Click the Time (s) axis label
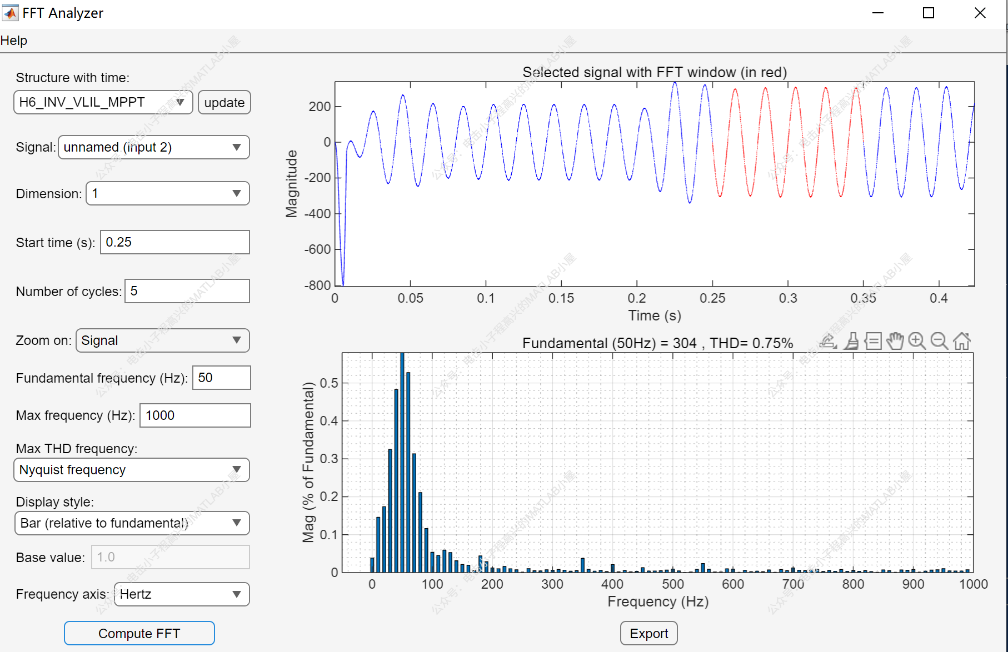This screenshot has width=1008, height=652. tap(655, 315)
